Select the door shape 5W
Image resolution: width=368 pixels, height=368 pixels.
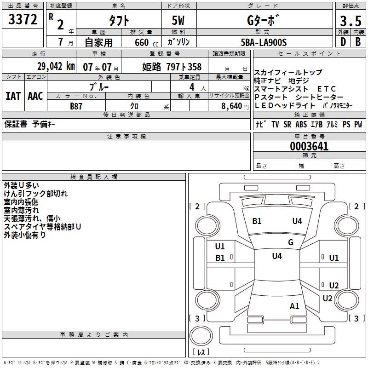tap(178, 20)
